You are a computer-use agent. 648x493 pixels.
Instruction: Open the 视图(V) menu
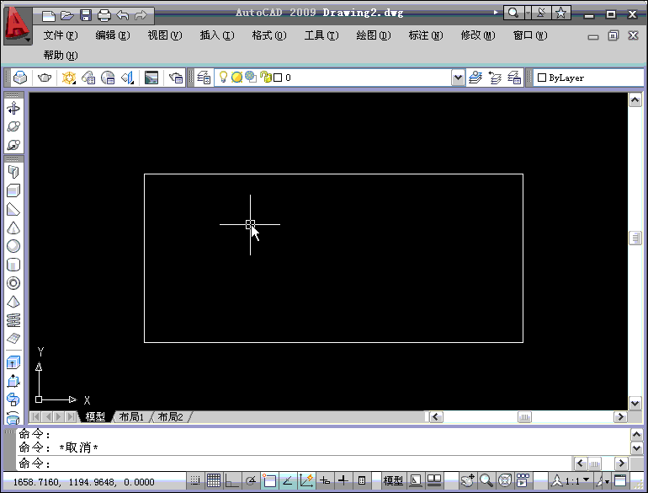point(165,35)
